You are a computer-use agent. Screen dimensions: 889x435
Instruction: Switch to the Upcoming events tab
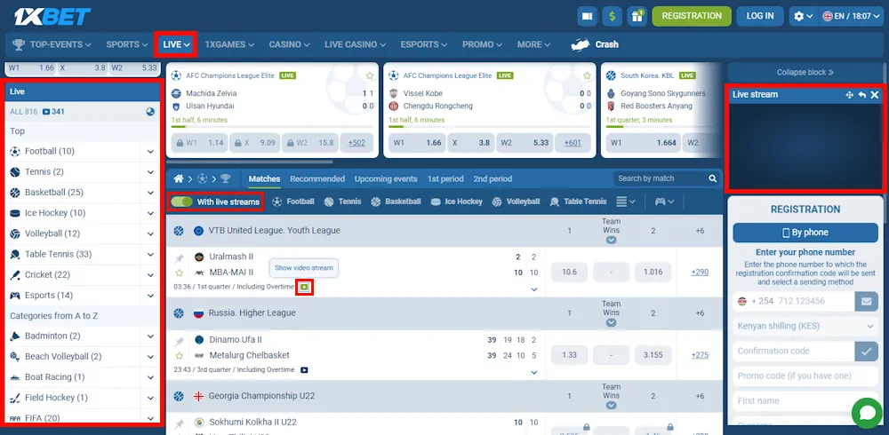[x=386, y=178]
